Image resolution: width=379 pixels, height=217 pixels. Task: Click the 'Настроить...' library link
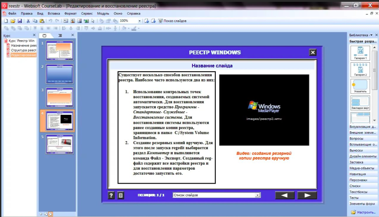[366, 212]
